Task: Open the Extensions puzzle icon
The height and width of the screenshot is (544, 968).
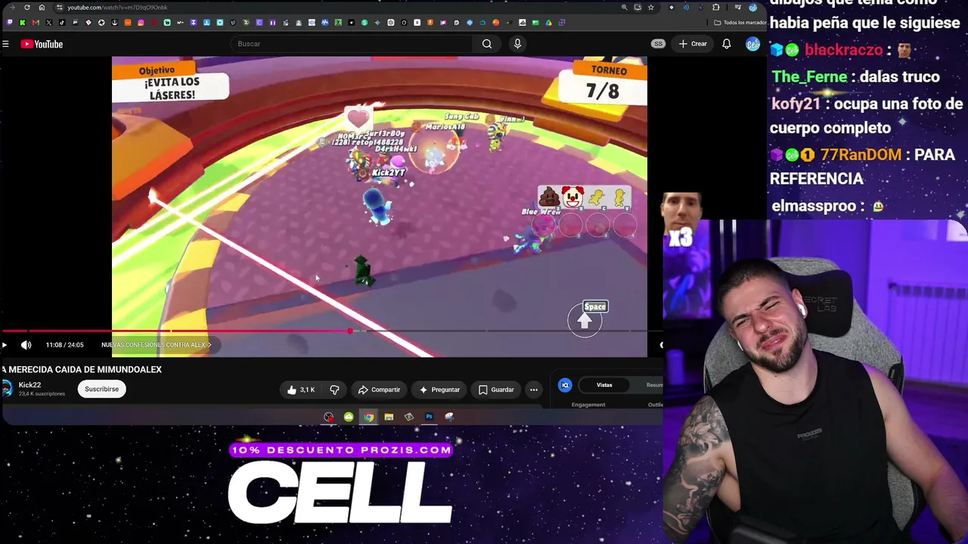Action: 716,8
